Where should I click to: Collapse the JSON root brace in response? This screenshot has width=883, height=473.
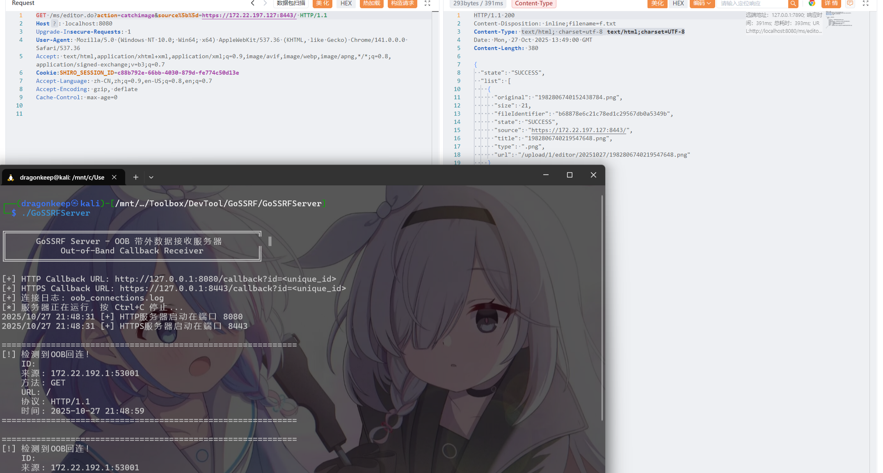point(475,64)
